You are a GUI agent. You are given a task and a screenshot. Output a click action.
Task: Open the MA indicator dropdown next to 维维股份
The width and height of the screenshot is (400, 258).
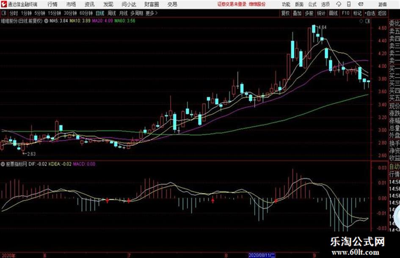[46, 21]
